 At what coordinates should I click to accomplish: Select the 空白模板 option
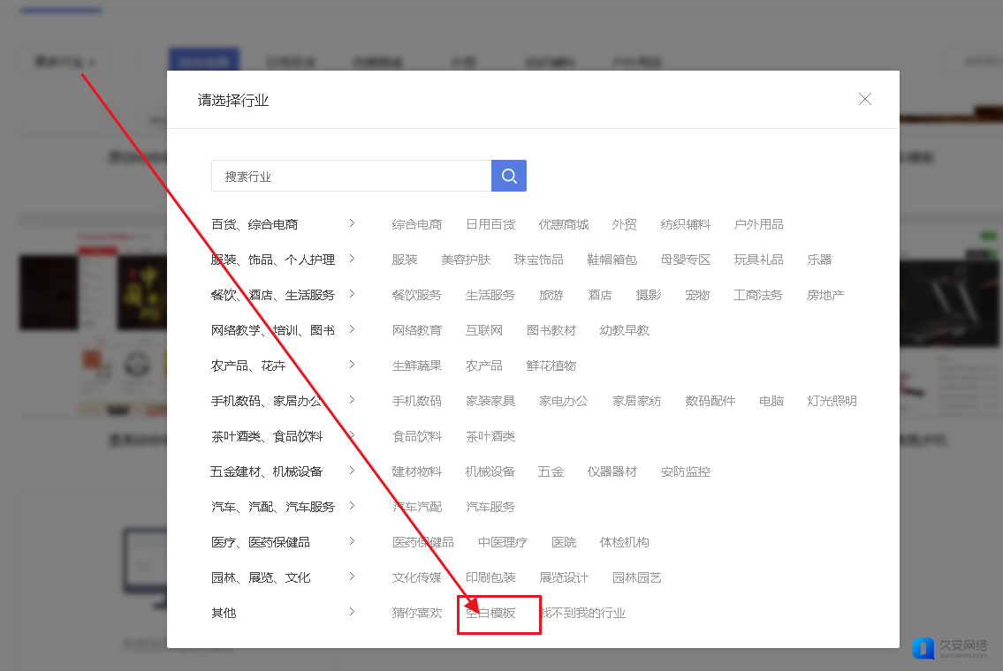(491, 613)
